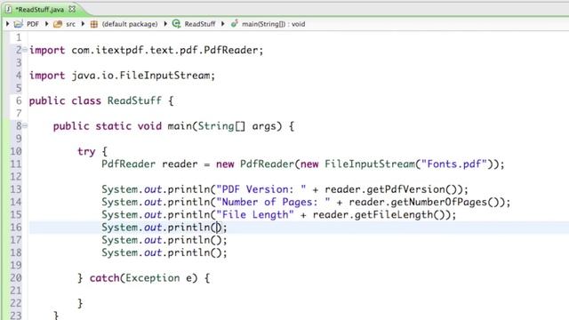The width and height of the screenshot is (569, 320).
Task: Click the PdfReader import statement text
Action: point(146,50)
